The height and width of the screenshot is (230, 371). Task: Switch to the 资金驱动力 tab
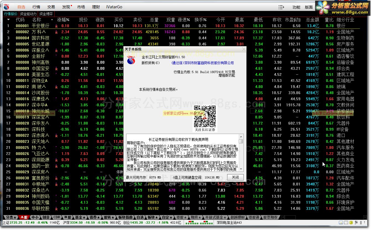(x=28, y=14)
